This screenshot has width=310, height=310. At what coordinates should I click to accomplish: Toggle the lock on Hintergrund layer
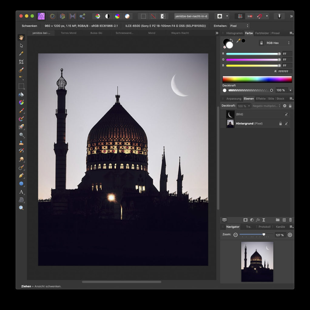281,124
